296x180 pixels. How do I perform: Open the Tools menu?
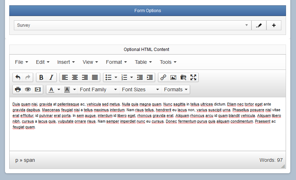[x=168, y=62]
